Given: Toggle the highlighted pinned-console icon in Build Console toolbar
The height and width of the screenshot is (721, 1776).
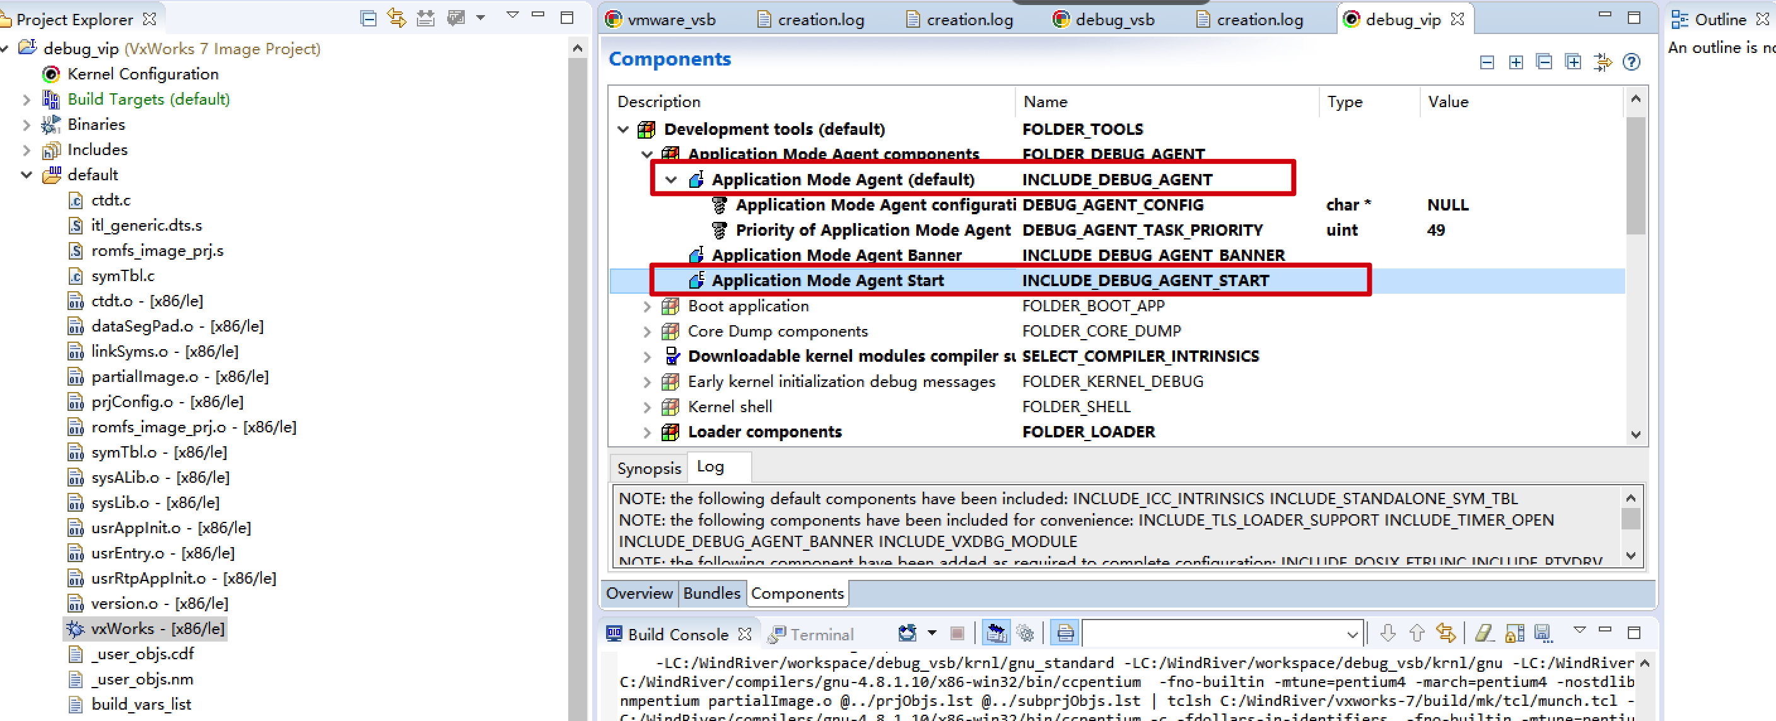Looking at the screenshot, I should coord(996,633).
